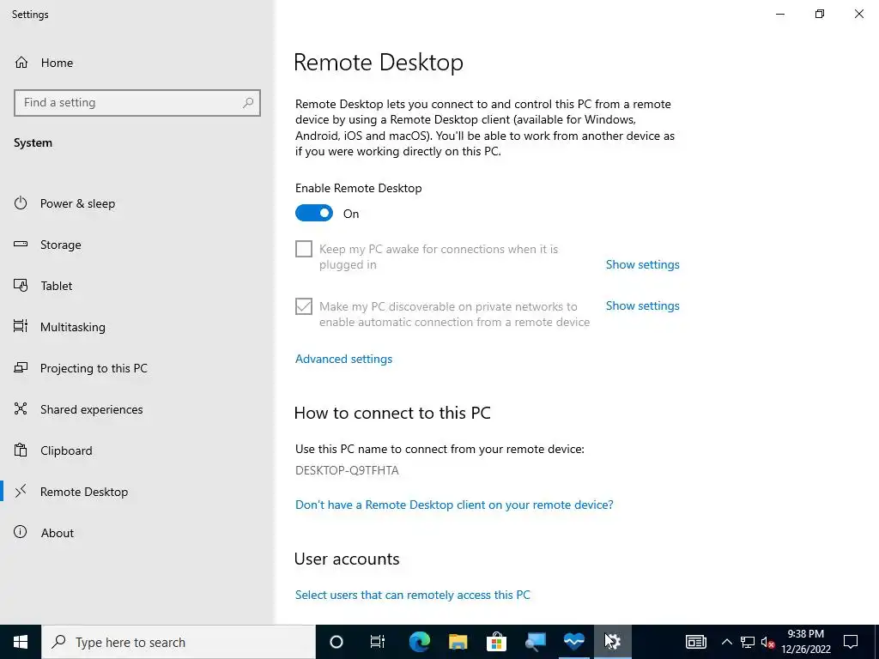The width and height of the screenshot is (879, 659).
Task: Show settings link for keep PC awake
Action: click(642, 264)
